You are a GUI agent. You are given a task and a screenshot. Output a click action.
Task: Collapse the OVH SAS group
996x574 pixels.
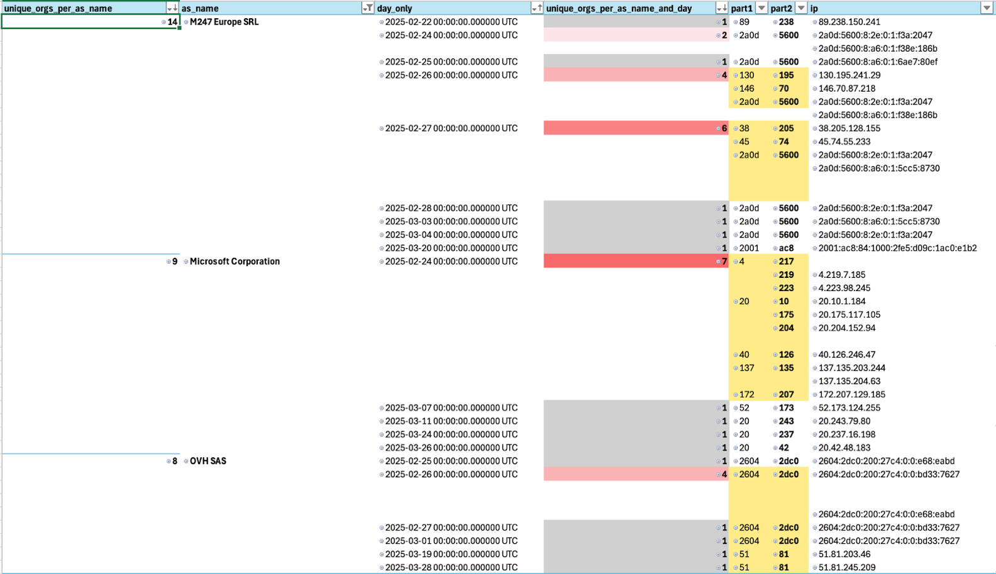point(186,461)
